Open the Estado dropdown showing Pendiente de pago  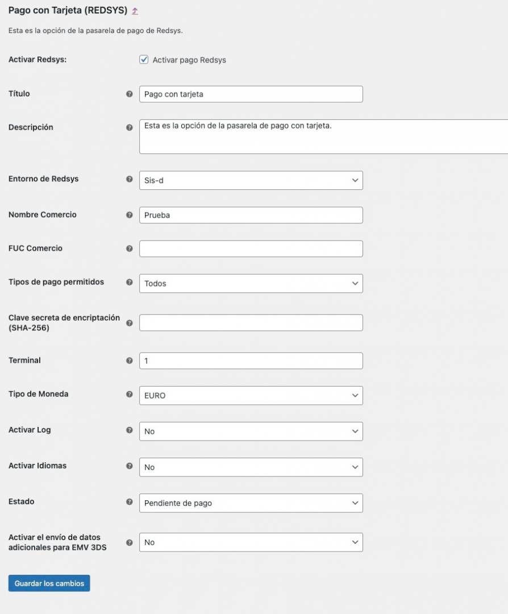click(251, 503)
